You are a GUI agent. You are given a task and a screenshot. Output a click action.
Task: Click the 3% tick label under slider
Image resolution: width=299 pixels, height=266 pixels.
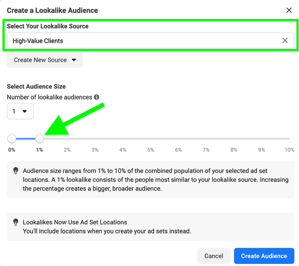point(95,150)
